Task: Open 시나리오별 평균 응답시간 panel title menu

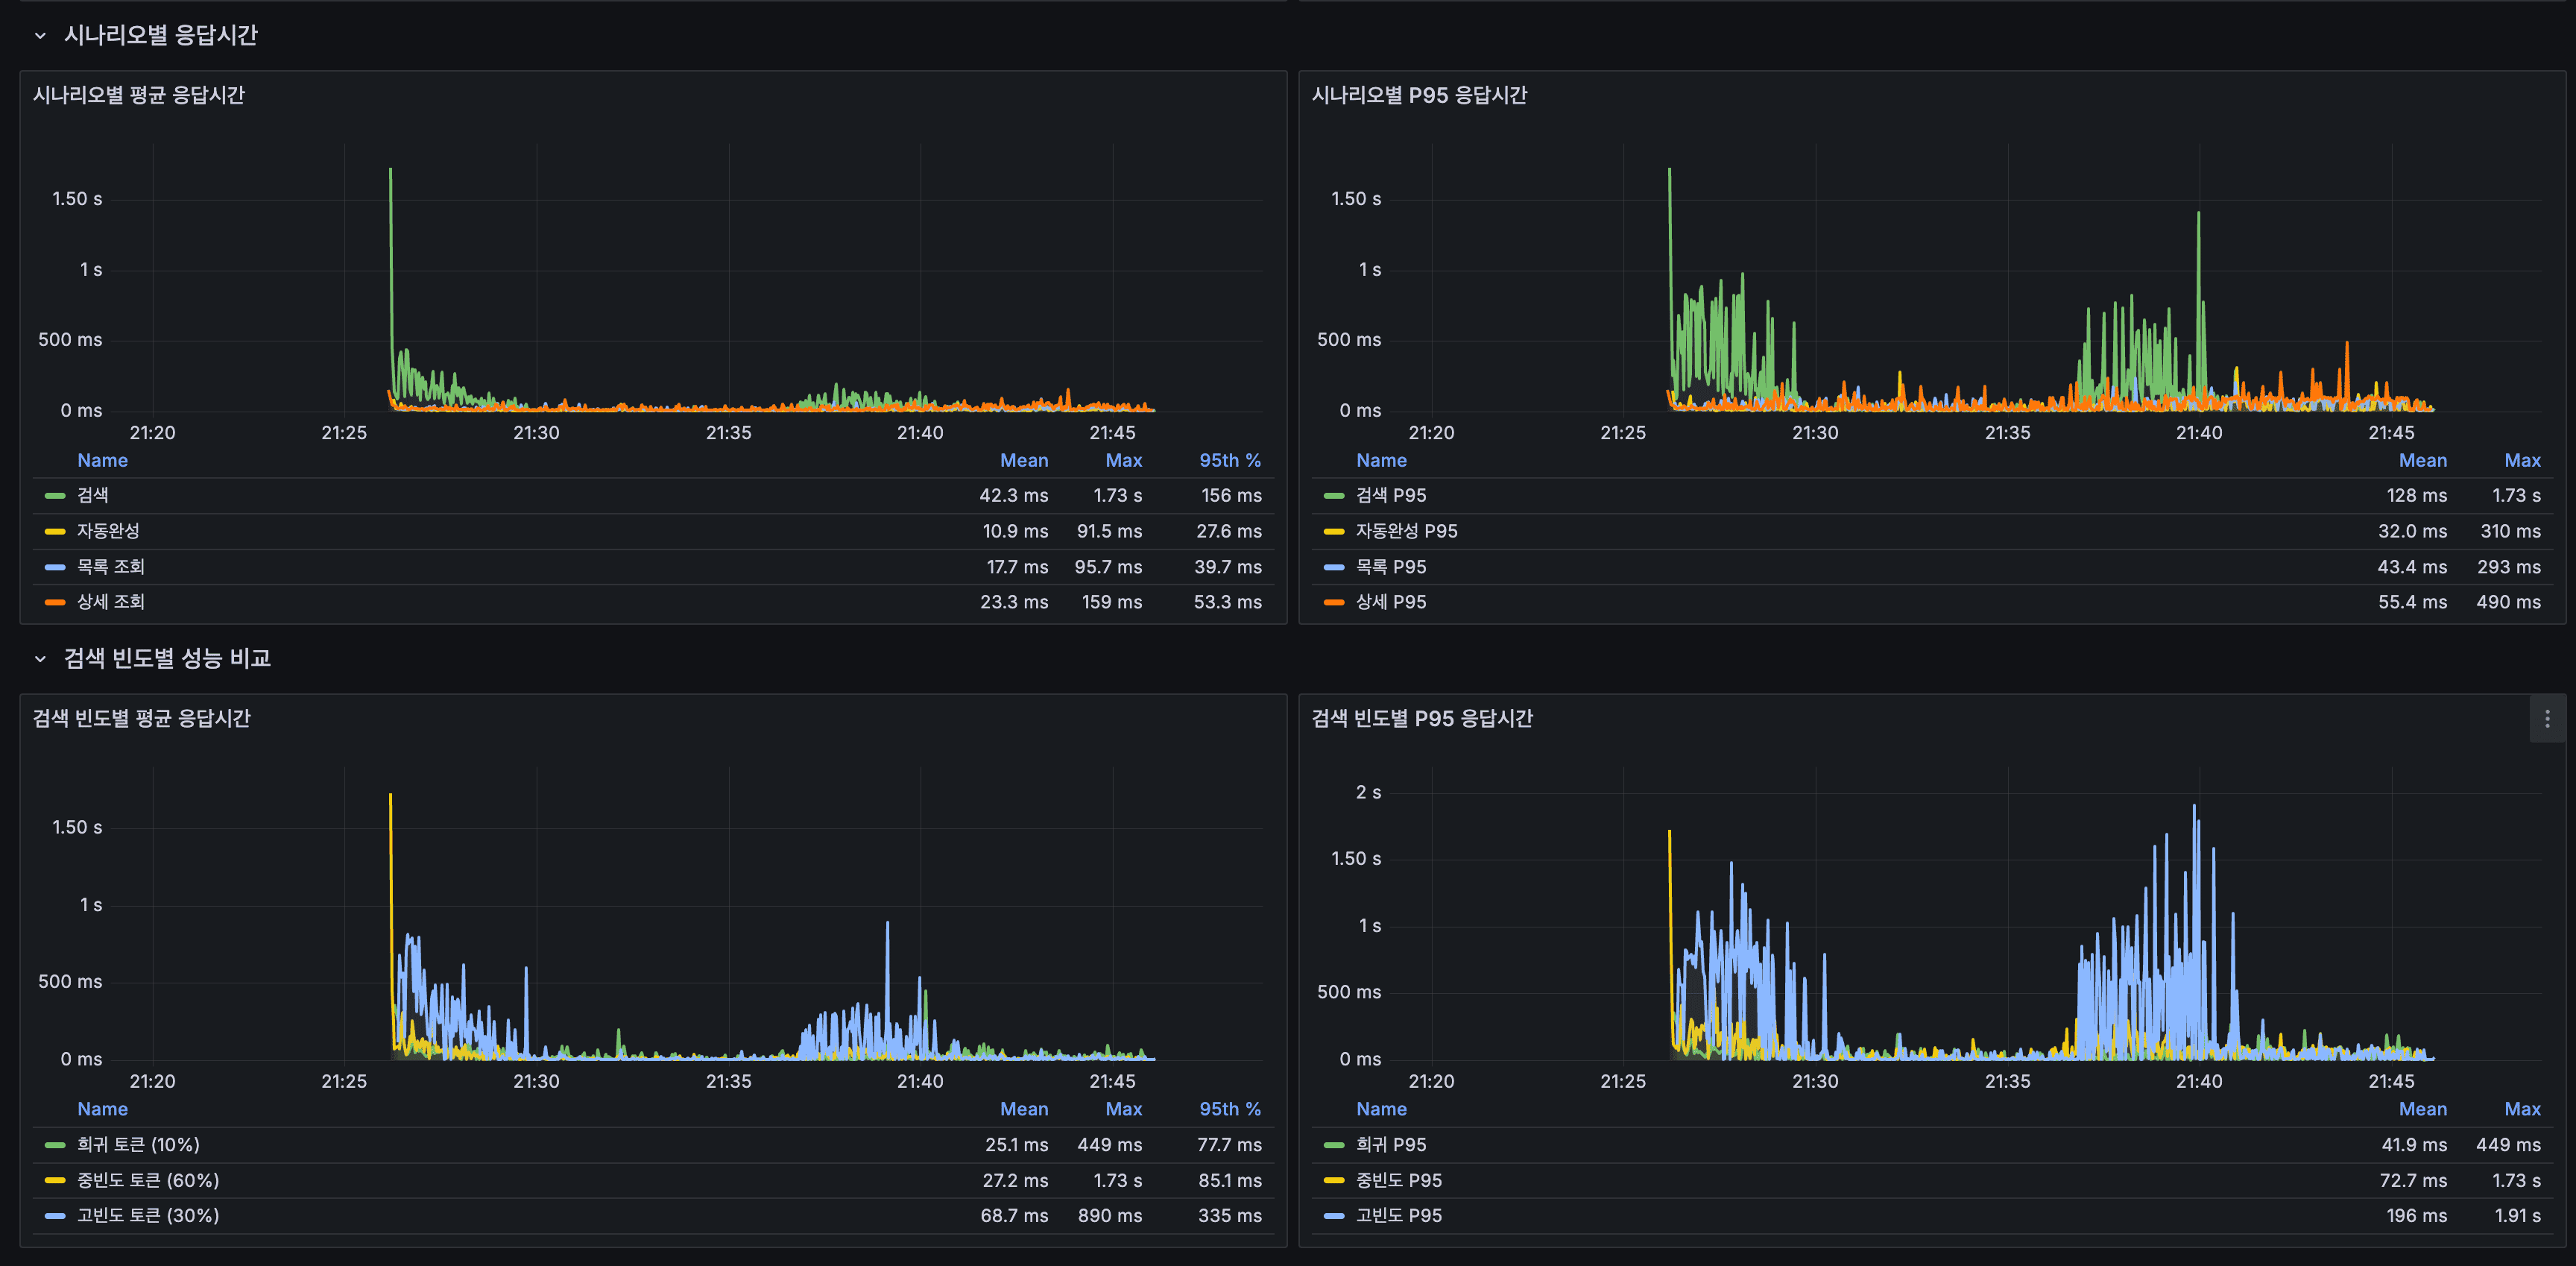Action: point(139,95)
